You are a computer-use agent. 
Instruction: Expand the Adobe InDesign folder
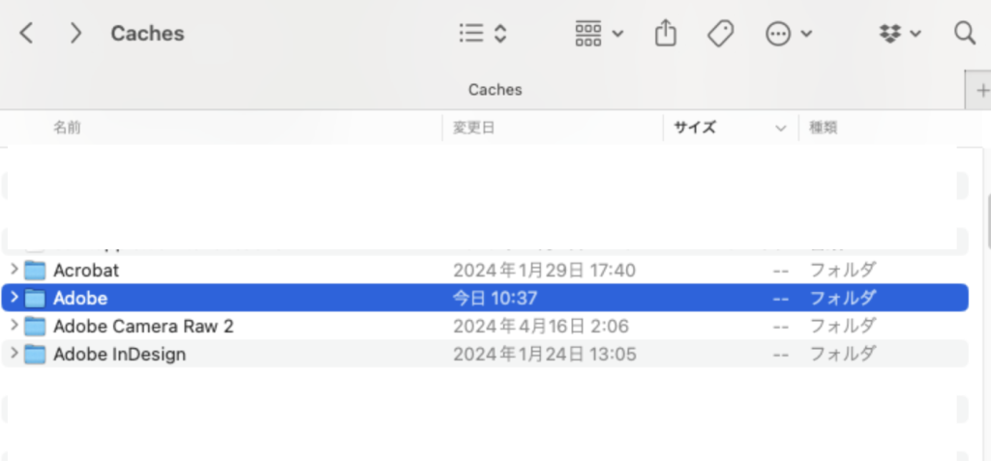[14, 354]
